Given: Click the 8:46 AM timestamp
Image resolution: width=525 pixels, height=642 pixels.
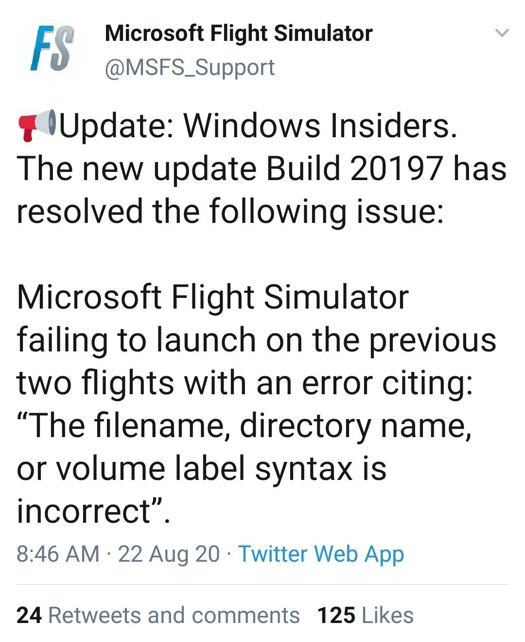Looking at the screenshot, I should [x=58, y=554].
